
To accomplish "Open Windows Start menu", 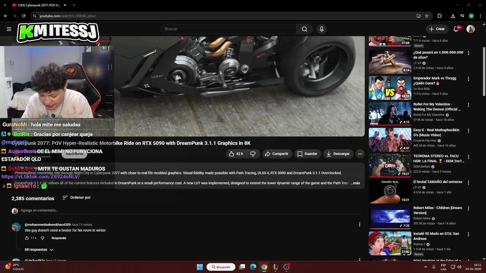I will pos(200,267).
